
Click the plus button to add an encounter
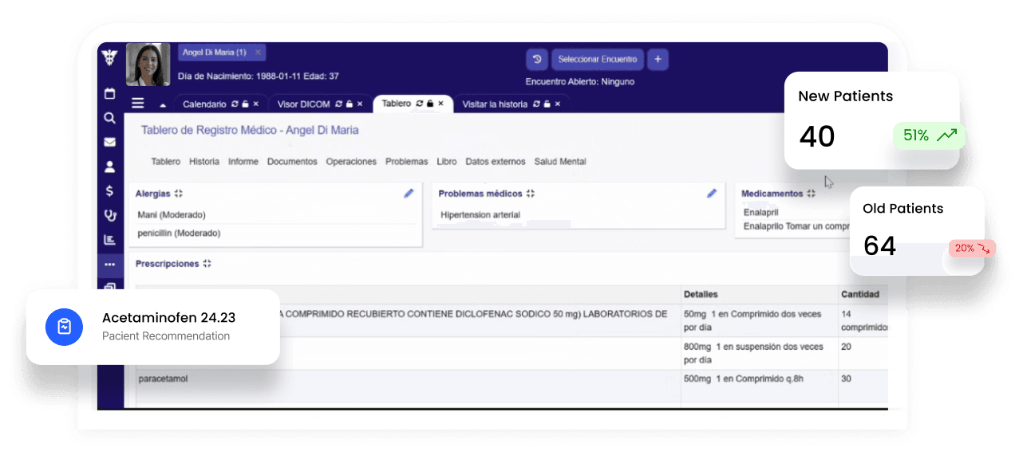click(657, 59)
